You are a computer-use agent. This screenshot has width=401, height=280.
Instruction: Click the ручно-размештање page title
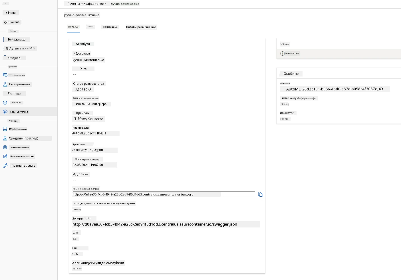82,15
